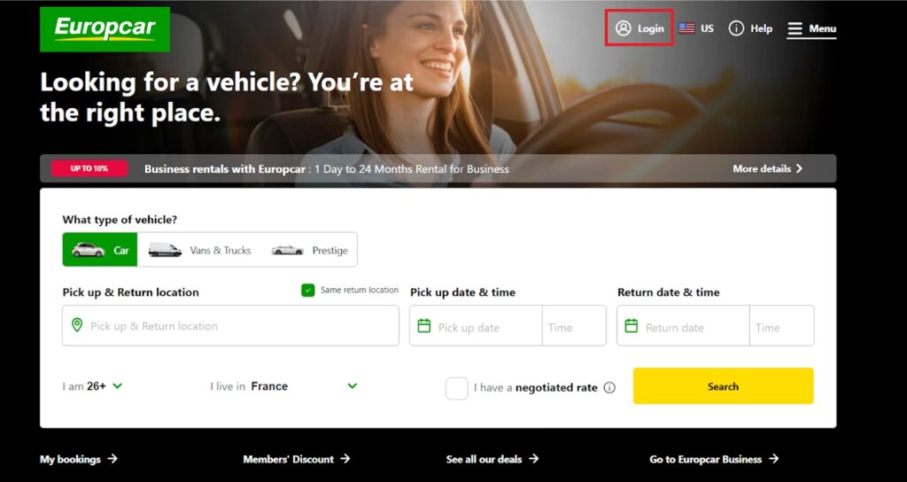This screenshot has width=907, height=482.
Task: Open the pick up date calendar icon
Action: pyautogui.click(x=424, y=326)
